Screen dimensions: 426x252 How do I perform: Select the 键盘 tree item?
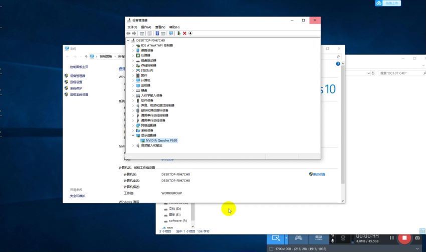pyautogui.click(x=144, y=90)
